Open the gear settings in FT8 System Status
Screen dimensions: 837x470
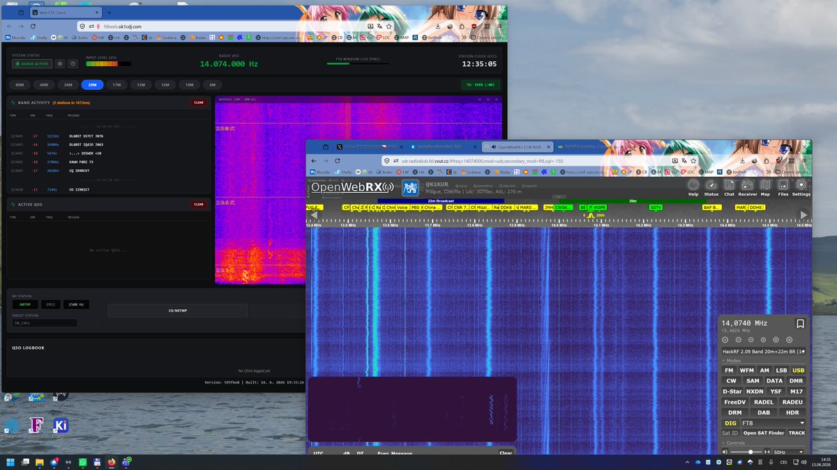[61, 63]
